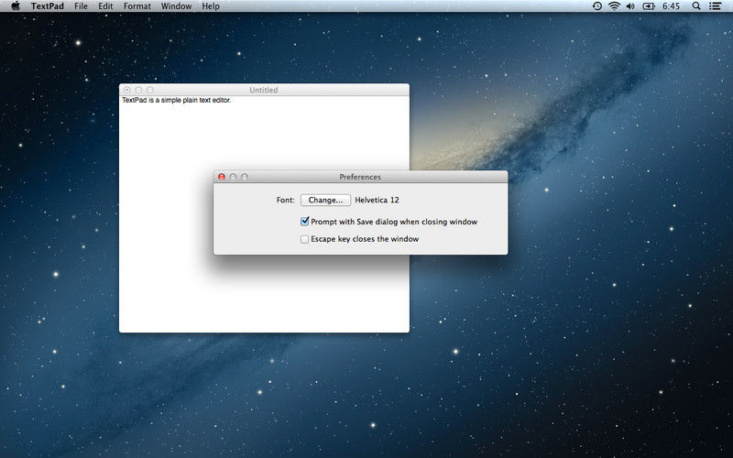This screenshot has width=733, height=458.
Task: Open the Help menu
Action: pyautogui.click(x=211, y=6)
